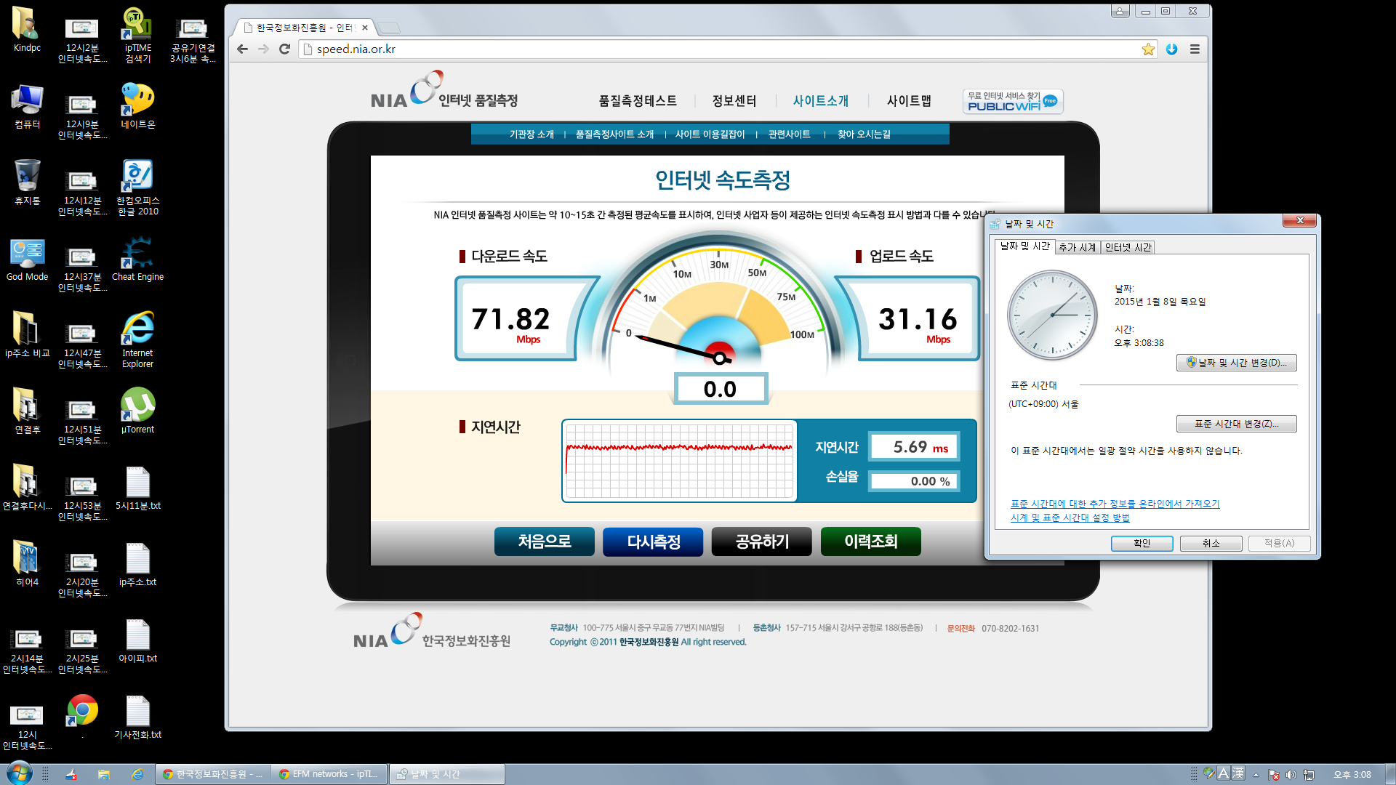
Task: Click the 기관장 소개 submenu link
Action: (531, 134)
